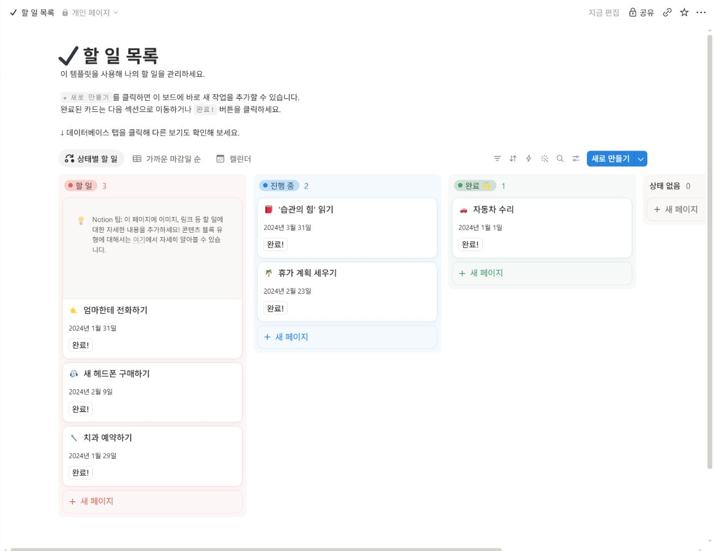Screen dimensions: 714x551
Task: Switch to 상태별 할 일 view tab
Action: pyautogui.click(x=91, y=159)
